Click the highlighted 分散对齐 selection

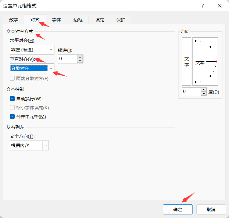coord(29,68)
